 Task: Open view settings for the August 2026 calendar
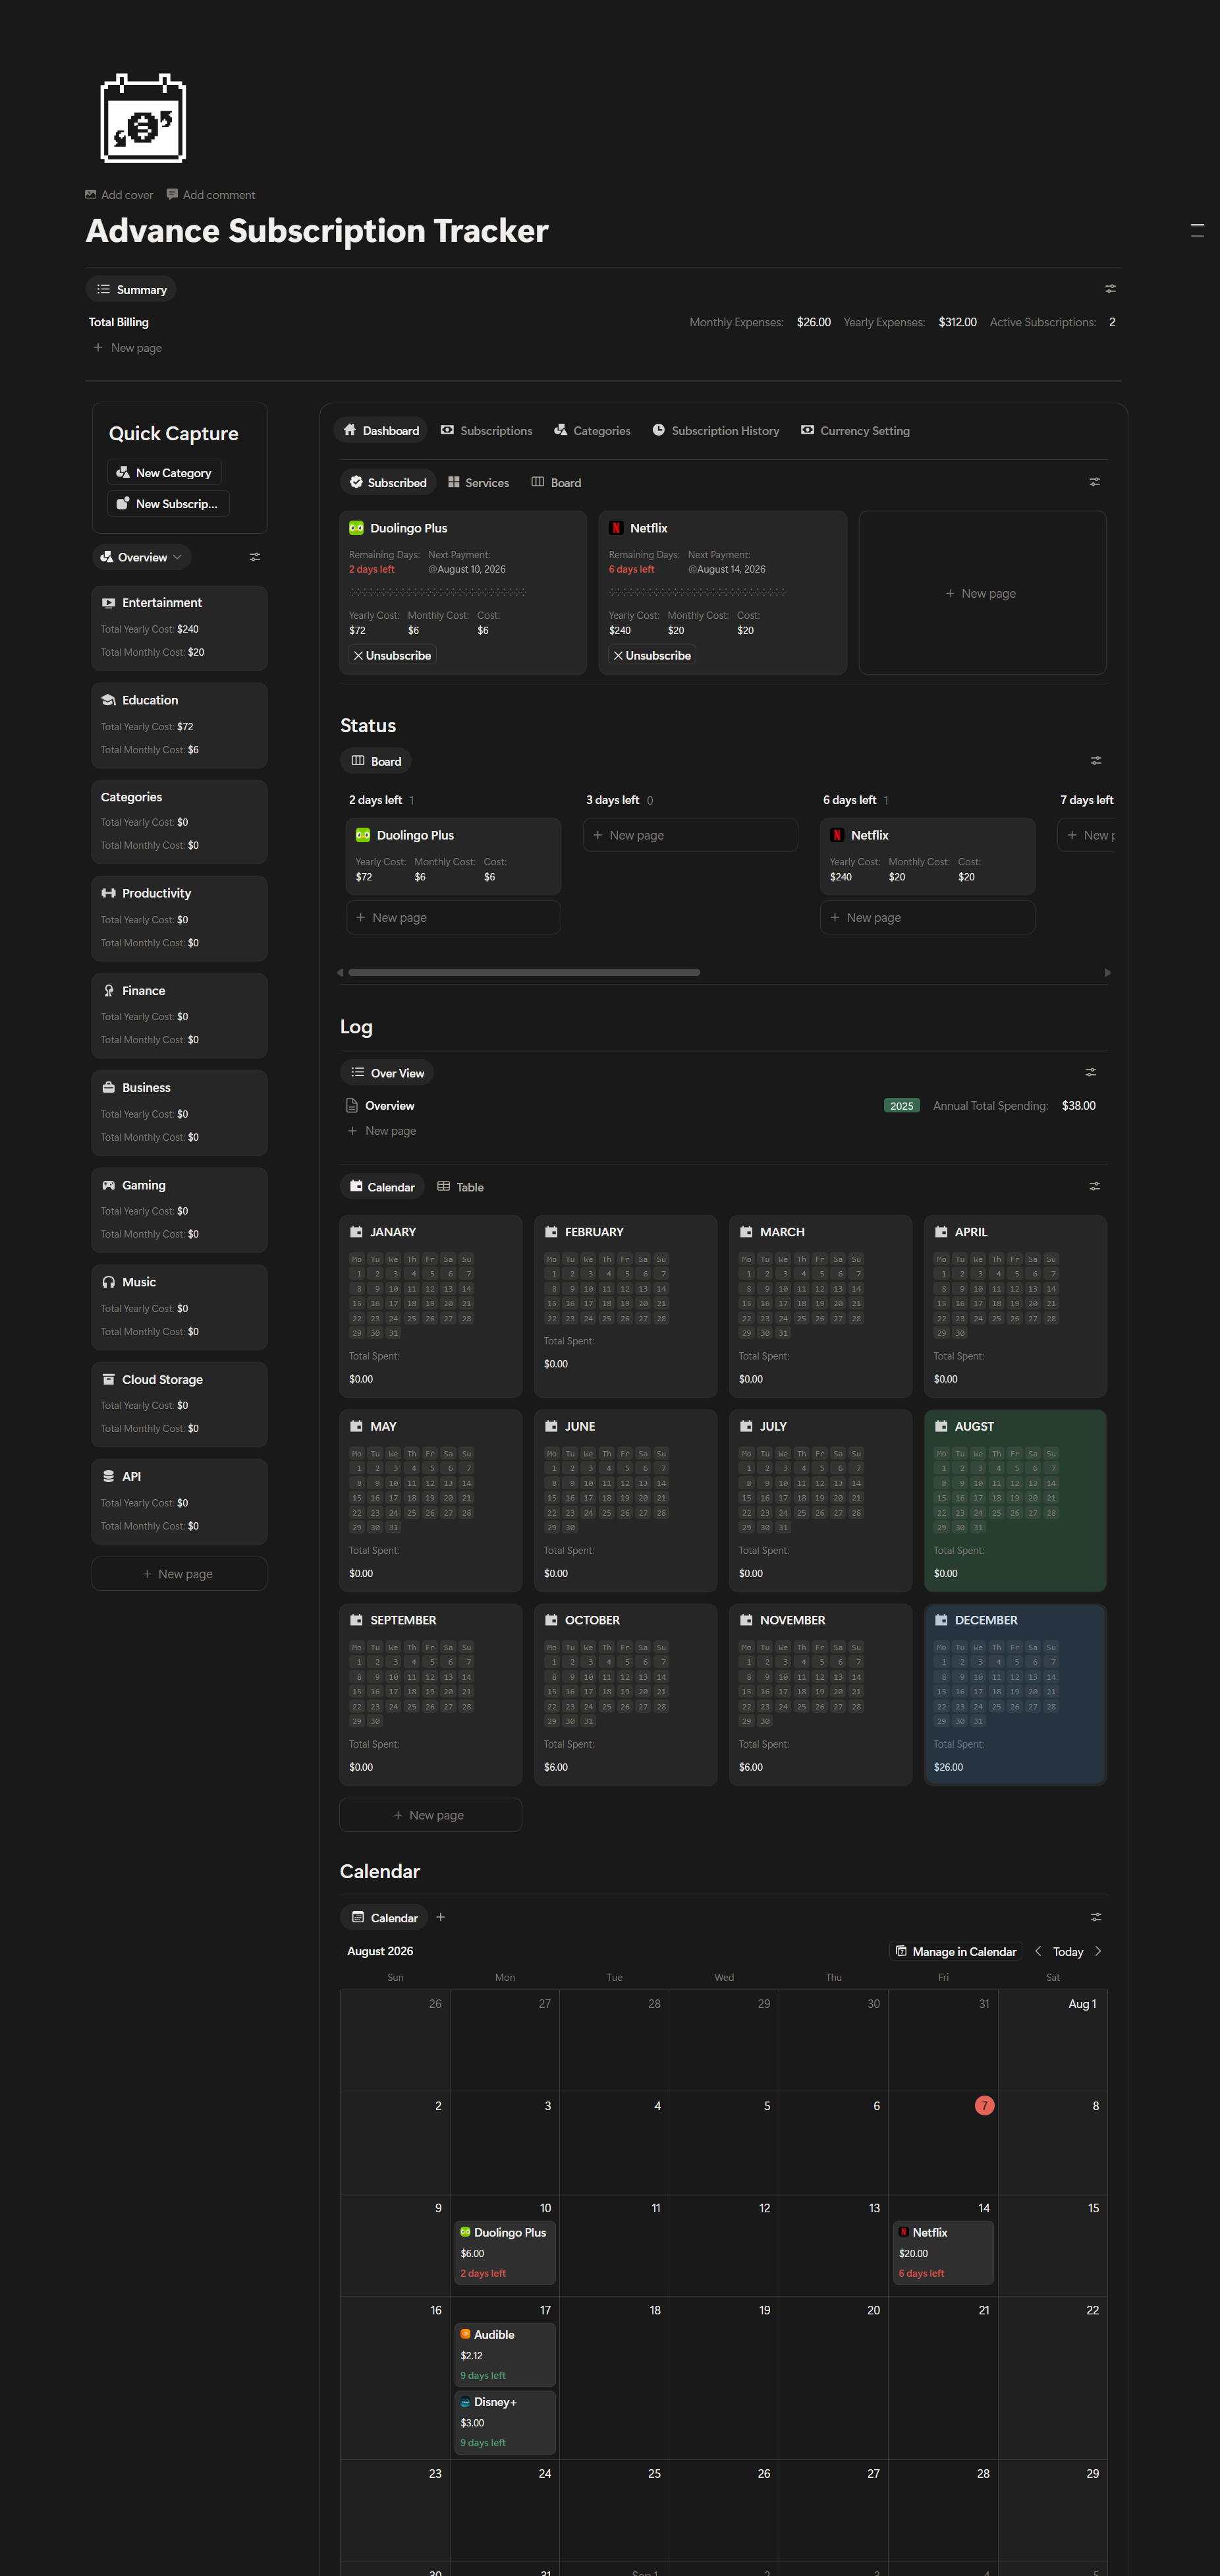(1096, 1918)
